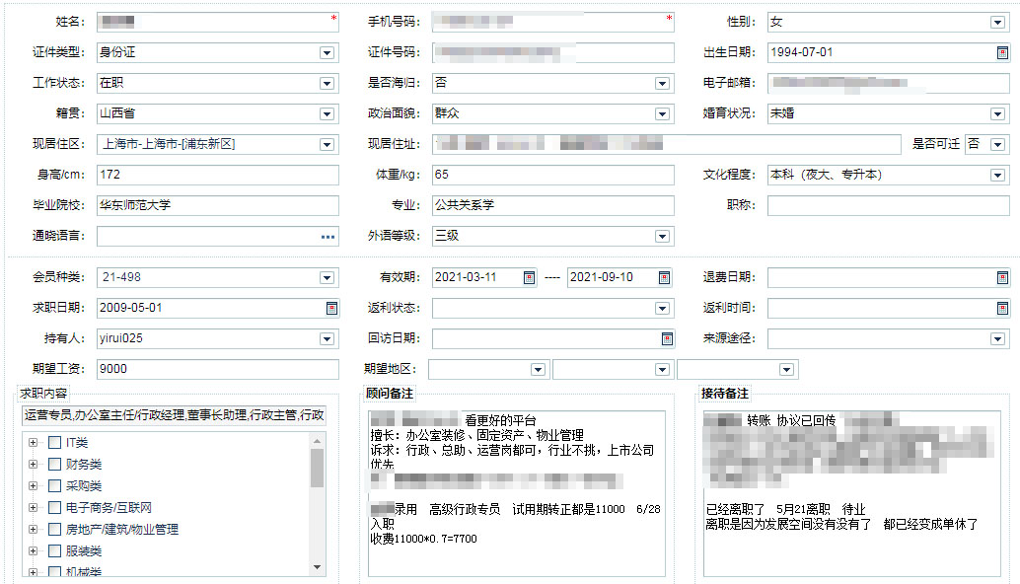1020x584 pixels.
Task: Click the 姓名 input field
Action: [x=218, y=22]
